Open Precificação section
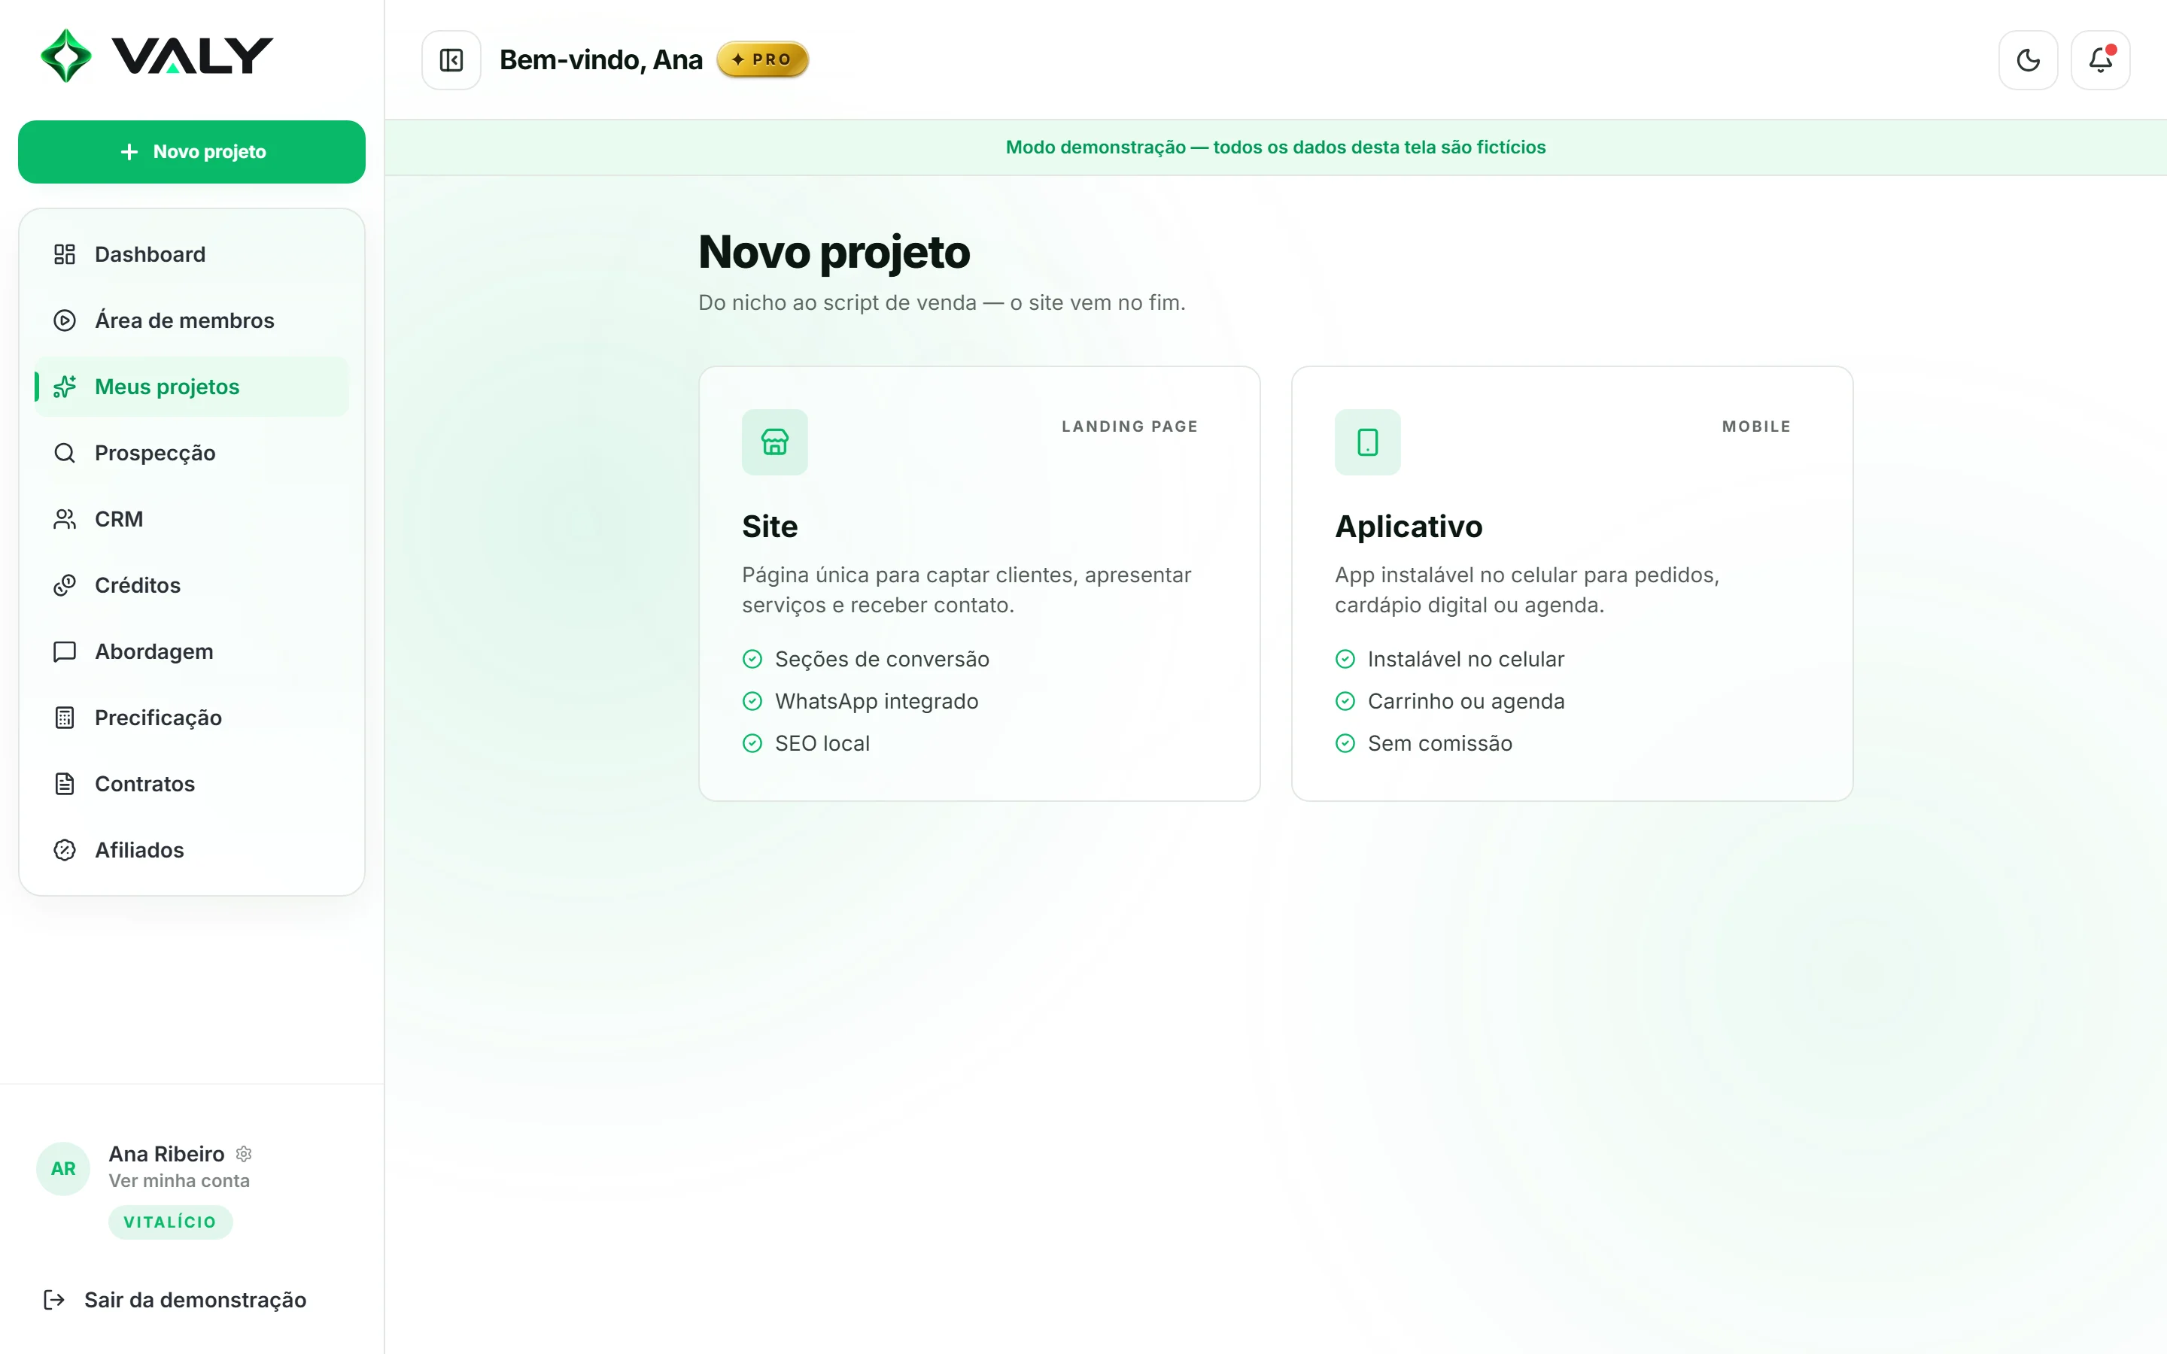Viewport: 2167px width, 1354px height. (192, 718)
